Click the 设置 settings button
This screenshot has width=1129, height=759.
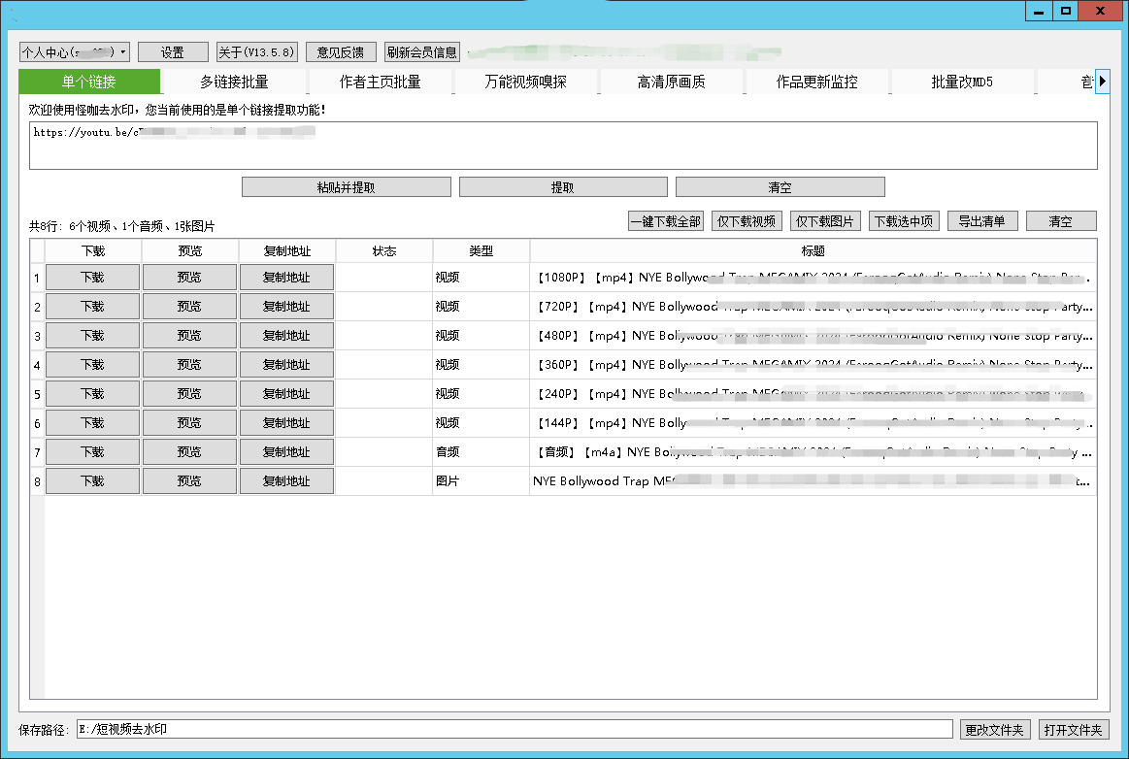pyautogui.click(x=173, y=51)
